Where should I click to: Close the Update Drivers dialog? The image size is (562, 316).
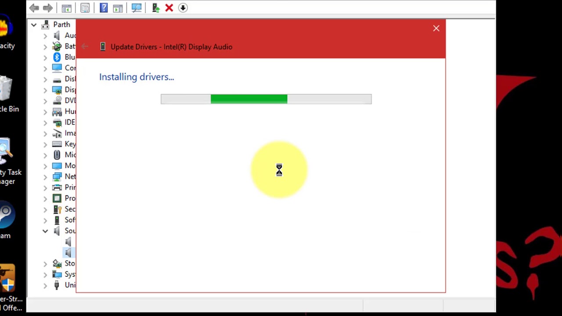tap(436, 29)
